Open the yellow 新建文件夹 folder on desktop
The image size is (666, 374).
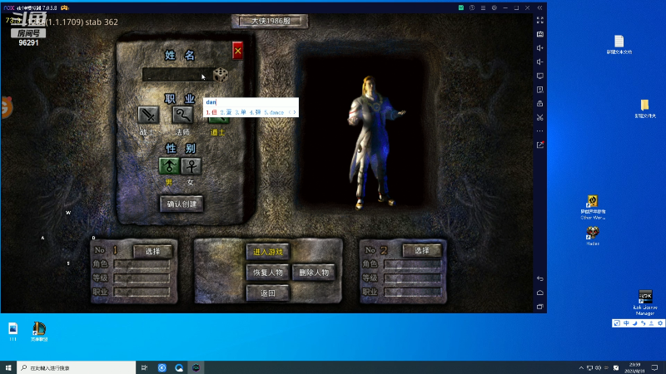[645, 109]
